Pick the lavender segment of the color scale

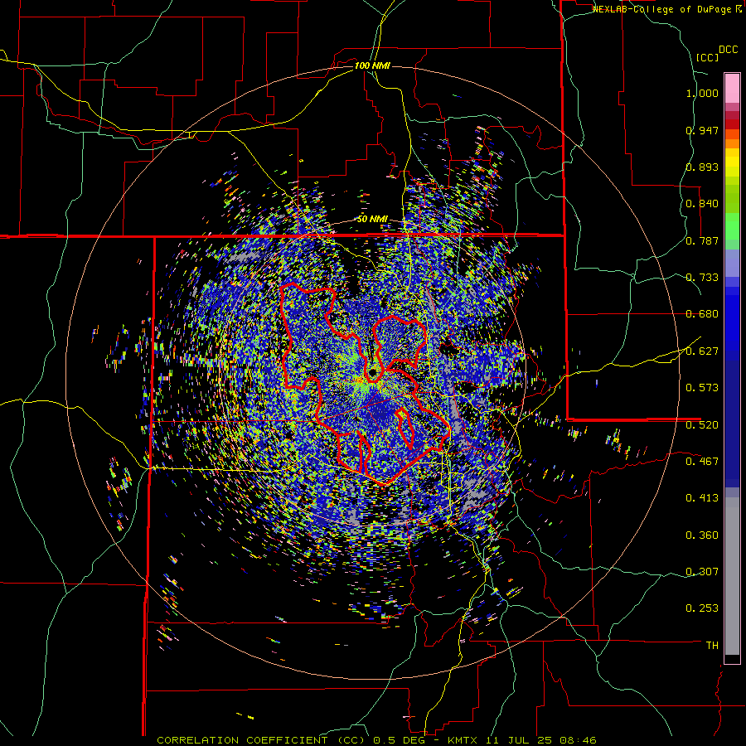point(732,263)
